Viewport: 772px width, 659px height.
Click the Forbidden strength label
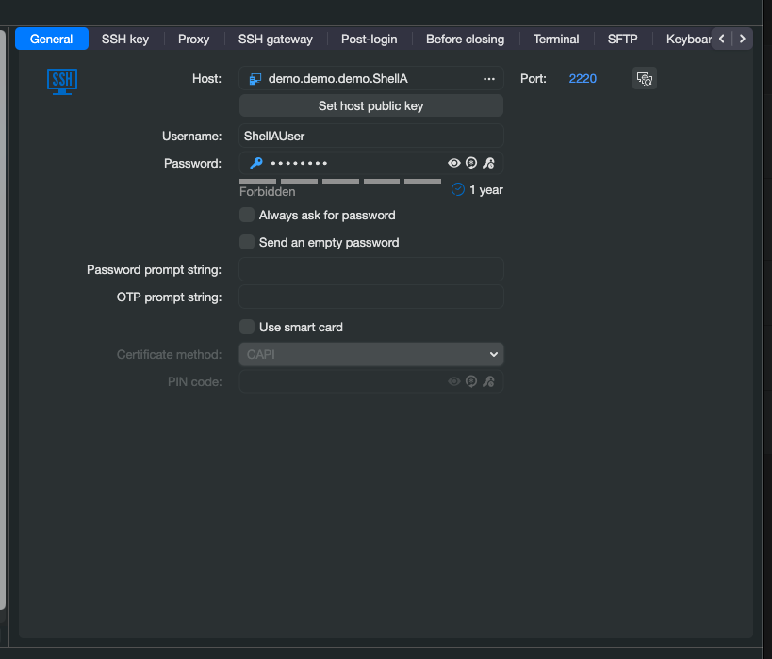click(268, 192)
